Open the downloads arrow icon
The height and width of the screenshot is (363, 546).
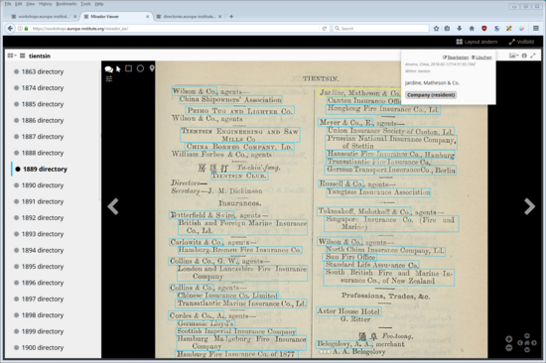click(460, 29)
